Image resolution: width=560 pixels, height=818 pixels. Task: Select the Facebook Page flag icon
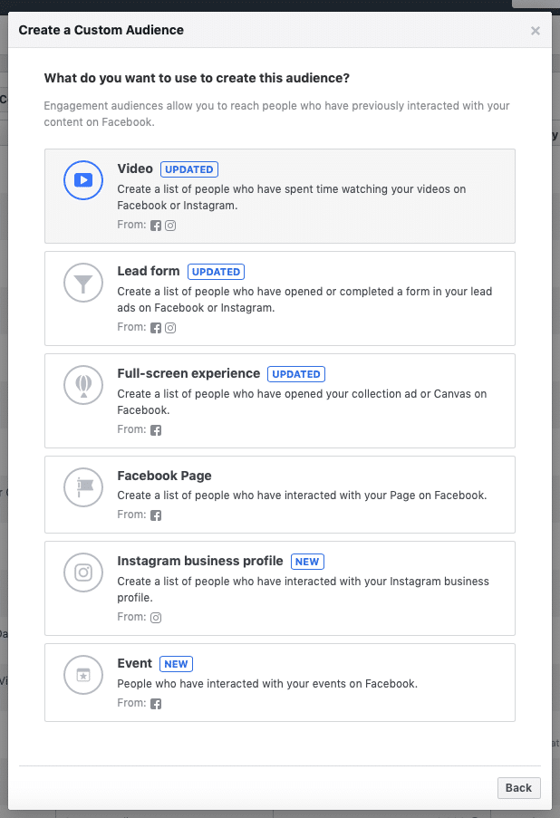pos(83,487)
